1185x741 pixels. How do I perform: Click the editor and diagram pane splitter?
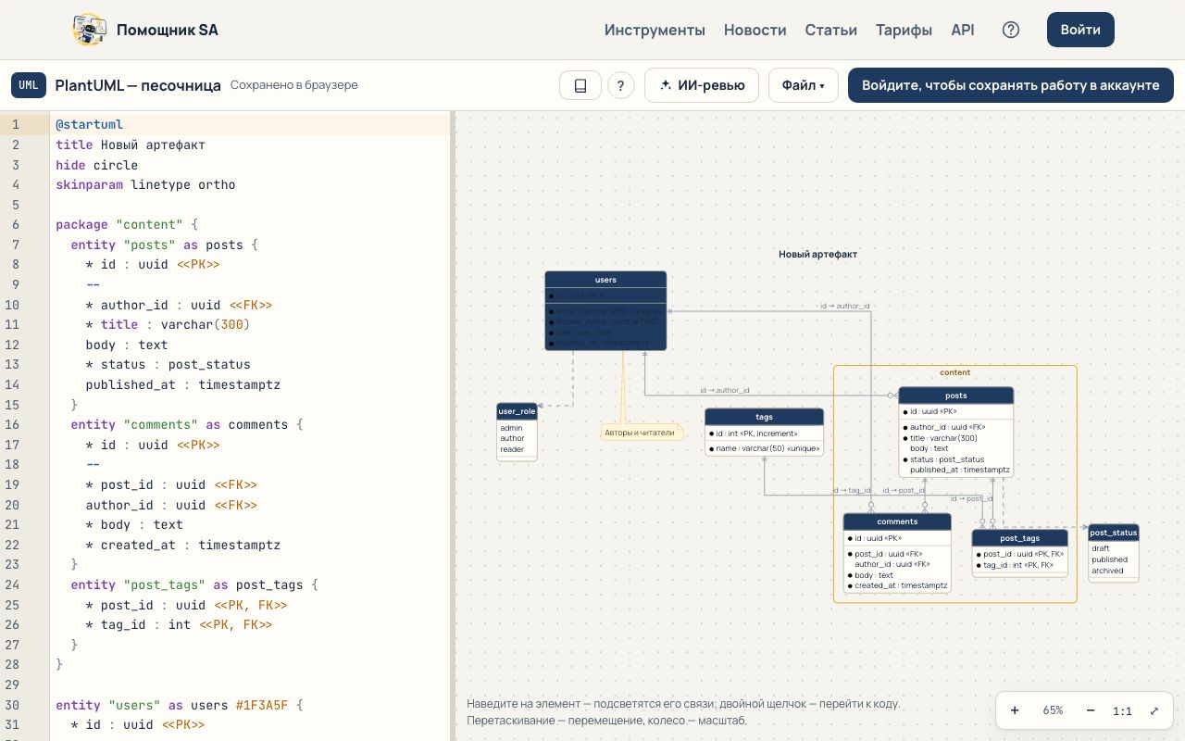(x=454, y=426)
